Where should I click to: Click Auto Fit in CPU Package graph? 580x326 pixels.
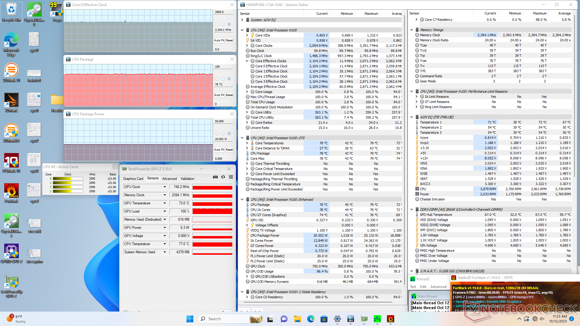tap(219, 95)
